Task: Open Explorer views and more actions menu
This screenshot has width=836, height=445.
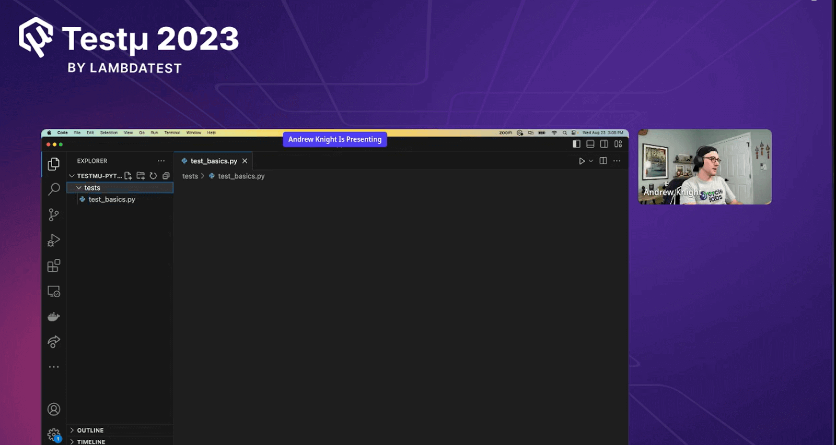Action: click(x=161, y=161)
